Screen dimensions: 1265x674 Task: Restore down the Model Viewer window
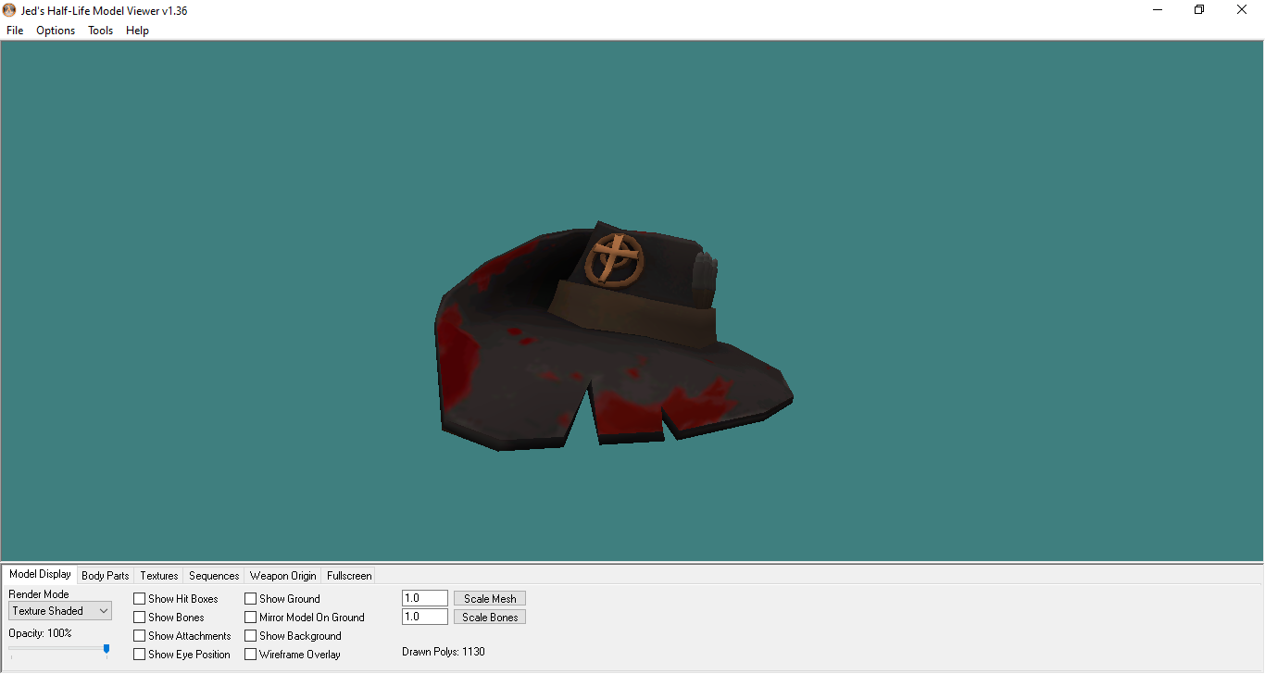pos(1199,10)
